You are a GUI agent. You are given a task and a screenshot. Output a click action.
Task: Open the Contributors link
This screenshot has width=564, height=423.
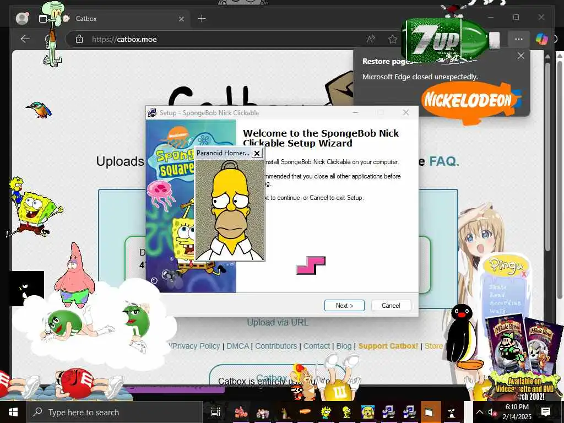pos(276,346)
